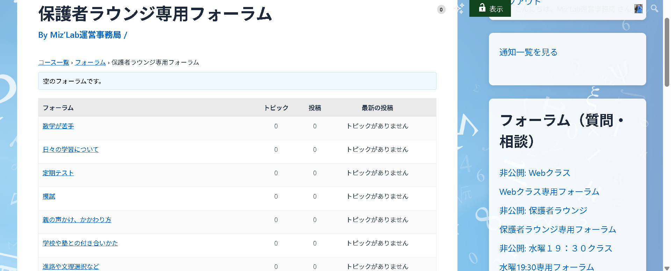Screen dimensions: 671x271
Task: Open the 定期テスト forum link
Action: pos(58,173)
